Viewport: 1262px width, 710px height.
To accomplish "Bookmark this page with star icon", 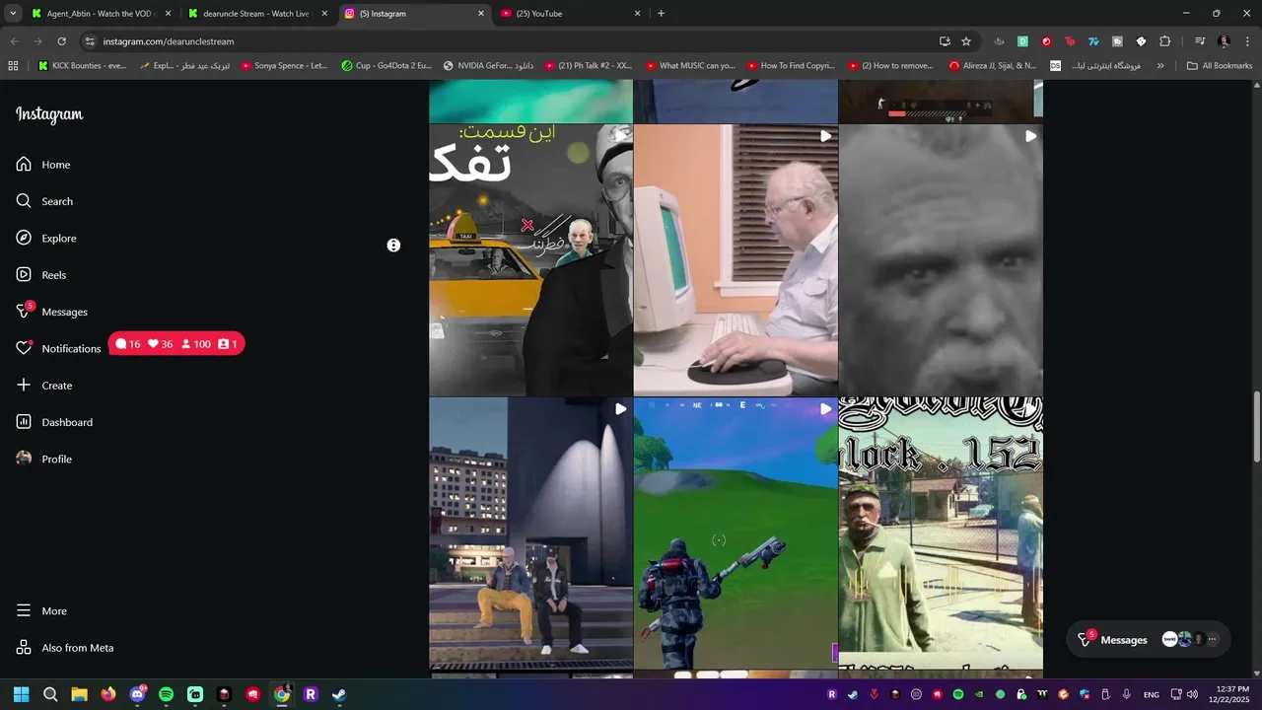I will click(966, 41).
